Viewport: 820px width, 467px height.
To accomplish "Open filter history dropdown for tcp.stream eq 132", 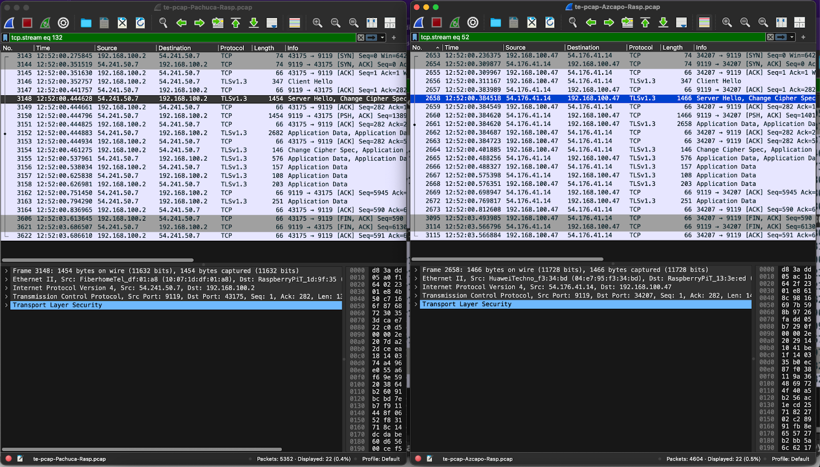I will (x=382, y=37).
